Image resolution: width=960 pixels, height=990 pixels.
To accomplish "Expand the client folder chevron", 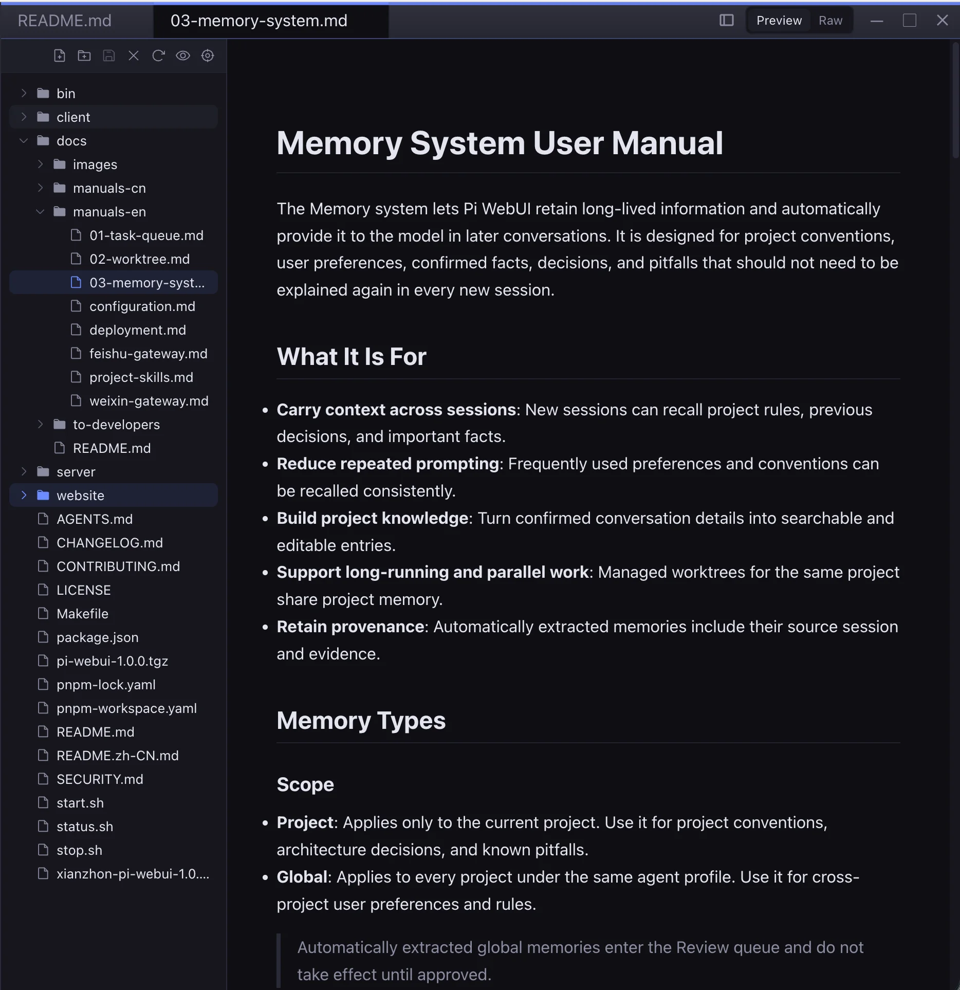I will pyautogui.click(x=24, y=117).
